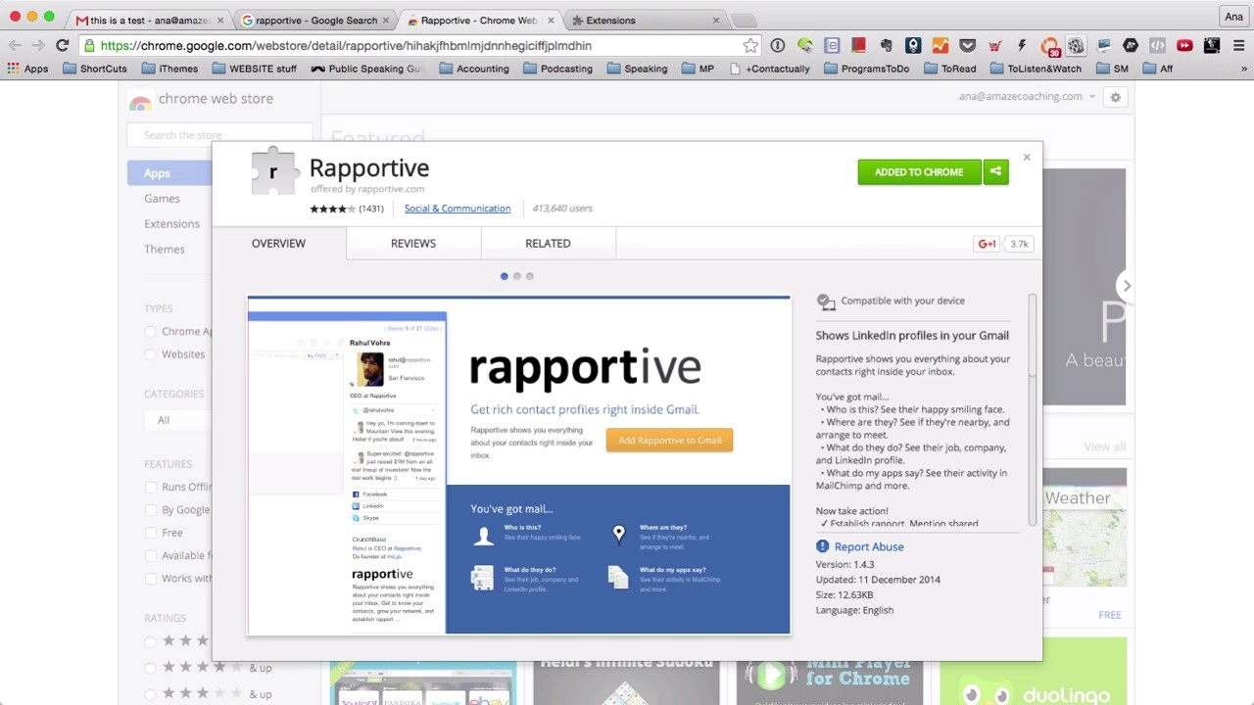The image size is (1254, 705).
Task: Click the film reel extension icon
Action: (x=1076, y=45)
